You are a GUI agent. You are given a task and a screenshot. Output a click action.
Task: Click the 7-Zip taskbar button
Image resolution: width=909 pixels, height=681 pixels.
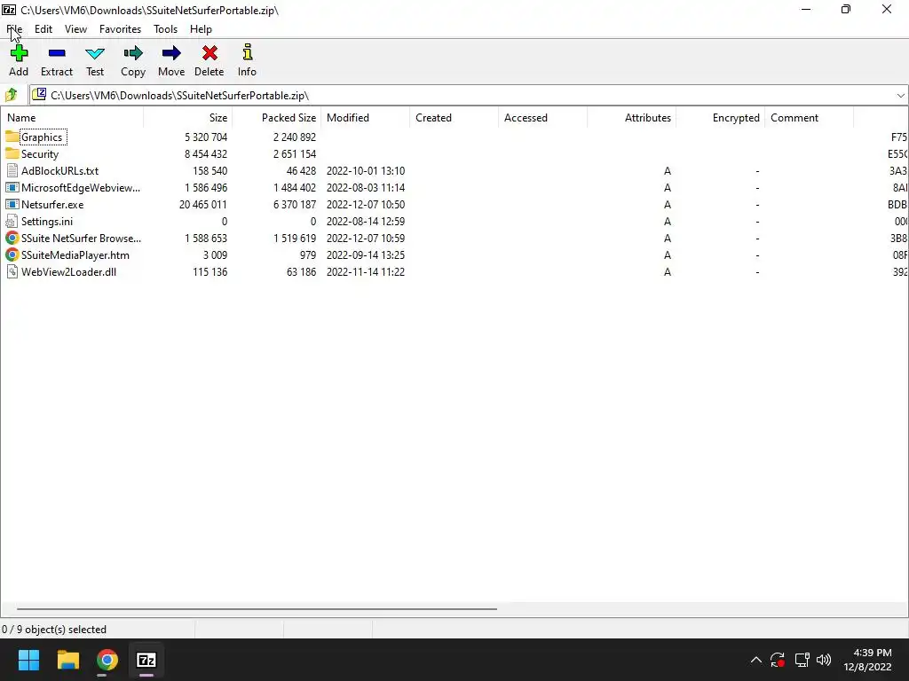[146, 660]
